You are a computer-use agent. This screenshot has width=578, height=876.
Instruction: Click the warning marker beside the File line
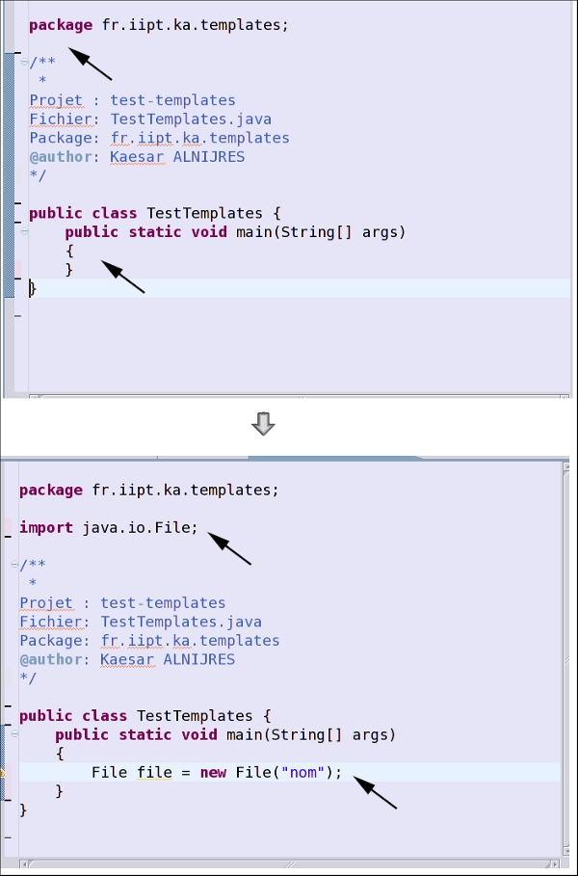[x=3, y=773]
